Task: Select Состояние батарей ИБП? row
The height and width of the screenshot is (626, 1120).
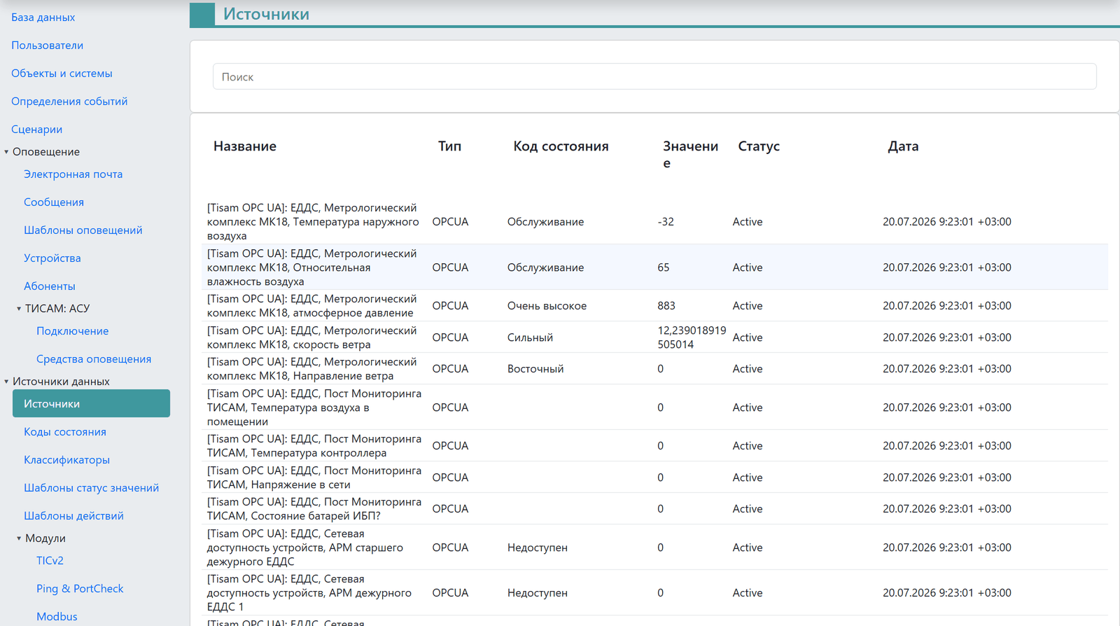Action: click(654, 508)
